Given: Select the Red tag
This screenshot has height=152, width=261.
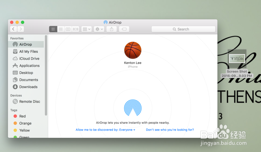Looking at the screenshot, I should pos(26,116).
